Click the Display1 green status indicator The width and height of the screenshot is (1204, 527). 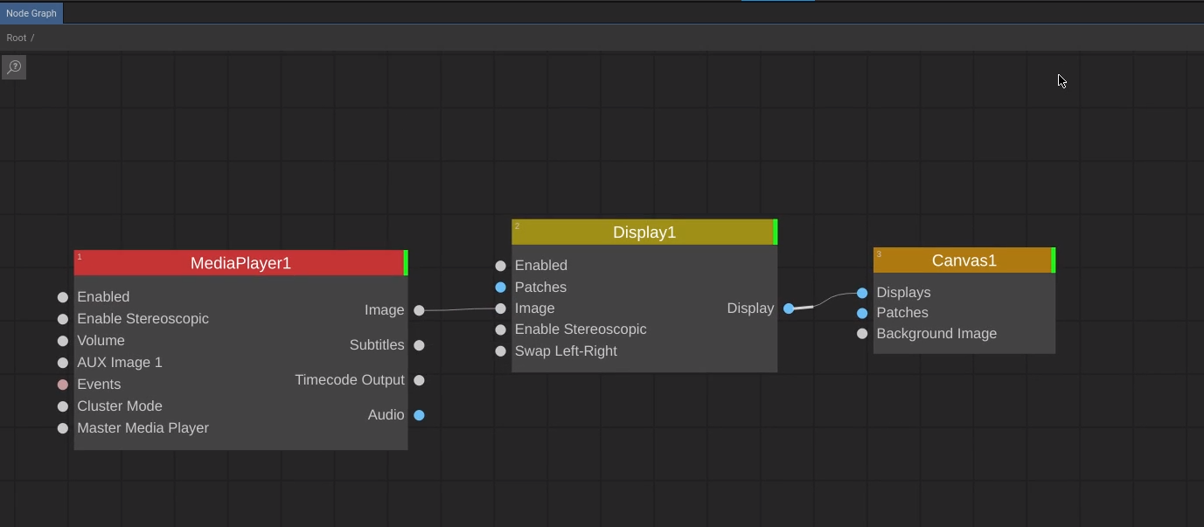(x=776, y=232)
